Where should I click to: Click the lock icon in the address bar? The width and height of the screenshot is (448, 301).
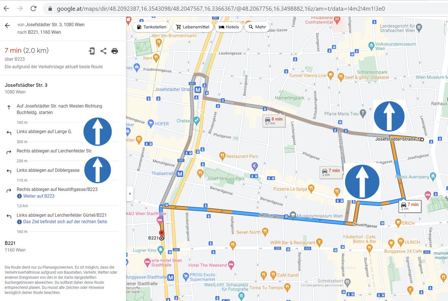pos(50,8)
